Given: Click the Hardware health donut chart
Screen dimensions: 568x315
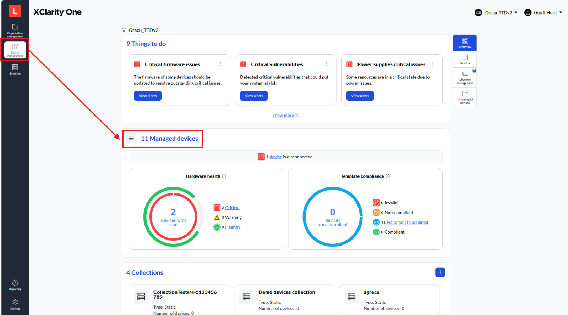Looking at the screenshot, I should tap(173, 217).
